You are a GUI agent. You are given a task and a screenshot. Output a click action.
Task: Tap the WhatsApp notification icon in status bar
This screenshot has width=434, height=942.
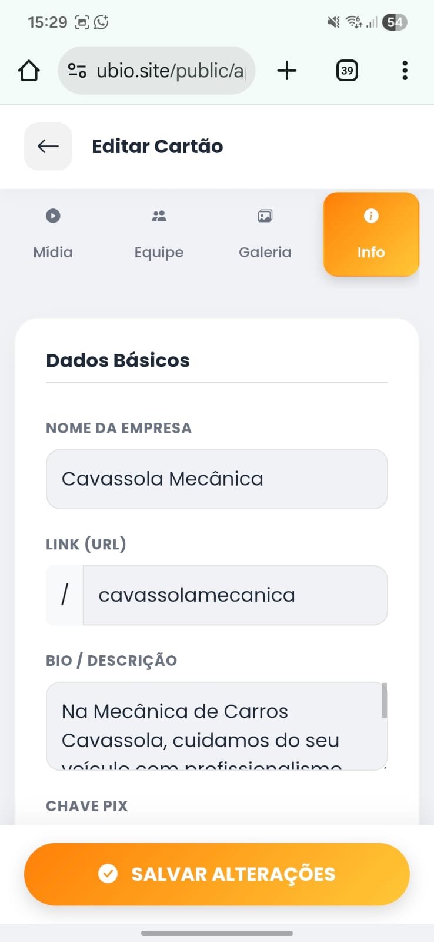[102, 22]
